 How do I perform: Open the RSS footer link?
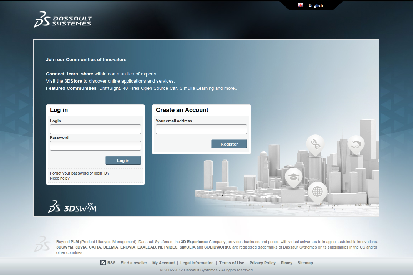[x=111, y=263]
